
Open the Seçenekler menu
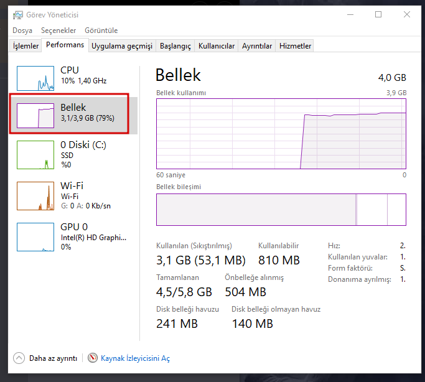pyautogui.click(x=58, y=30)
